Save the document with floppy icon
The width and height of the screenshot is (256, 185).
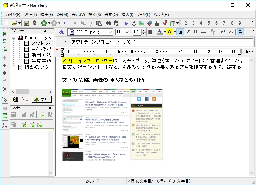pos(27,23)
